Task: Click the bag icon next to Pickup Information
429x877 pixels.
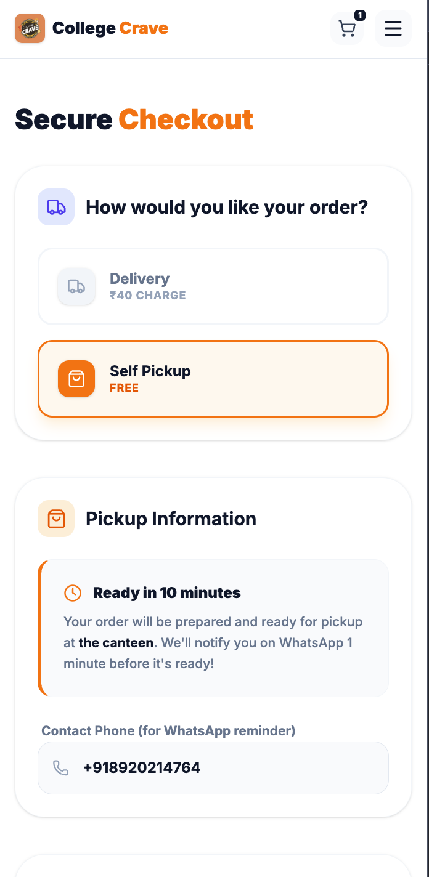Action: pos(56,519)
